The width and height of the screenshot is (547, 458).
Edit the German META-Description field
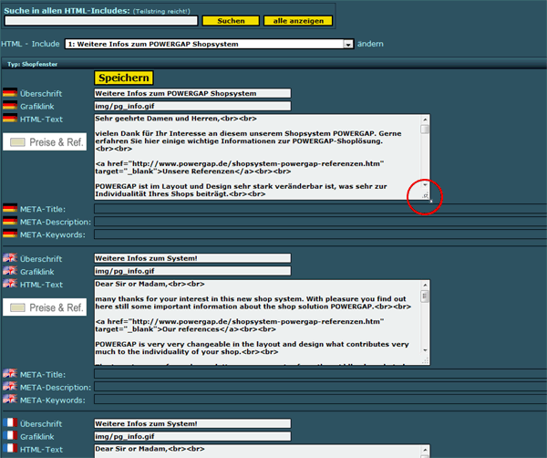click(x=320, y=222)
